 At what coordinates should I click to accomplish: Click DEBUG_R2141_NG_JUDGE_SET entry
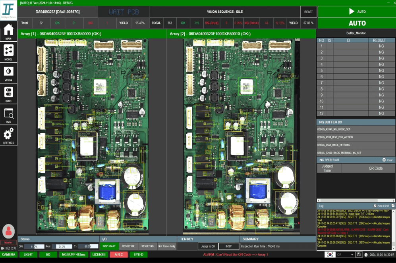pyautogui.click(x=356, y=129)
